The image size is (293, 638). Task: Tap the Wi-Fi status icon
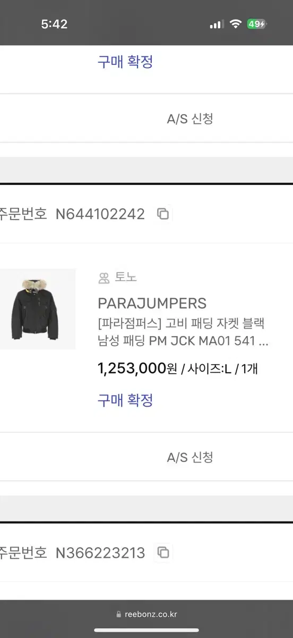tap(235, 24)
